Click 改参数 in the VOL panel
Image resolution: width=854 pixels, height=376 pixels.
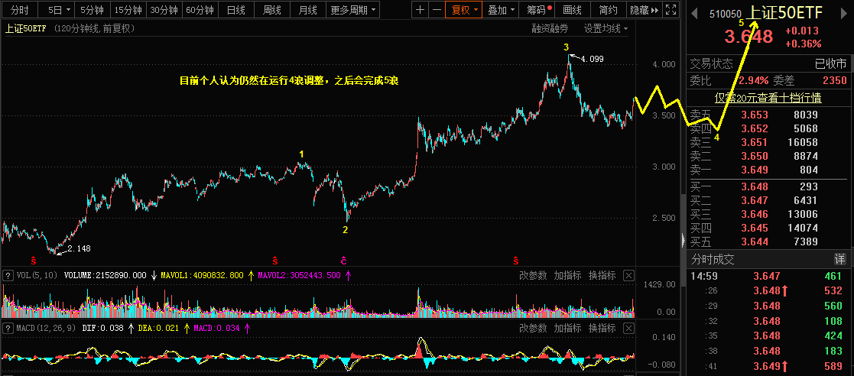click(533, 275)
